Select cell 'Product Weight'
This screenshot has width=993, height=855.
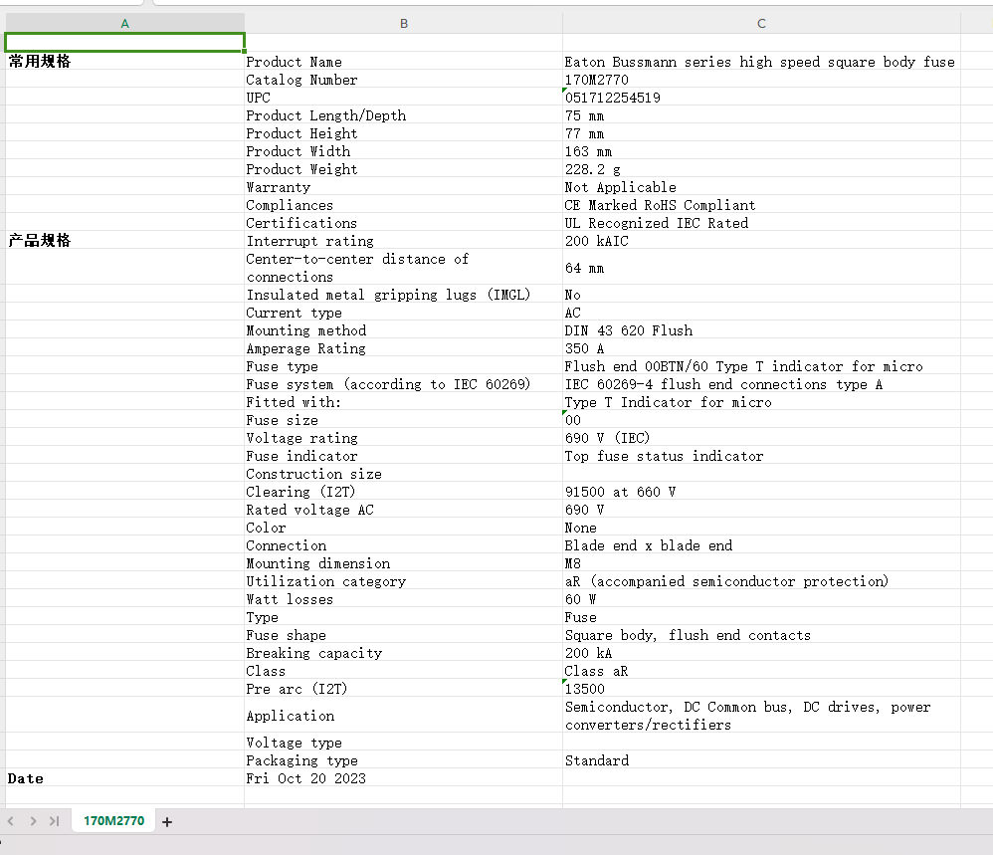[x=403, y=168]
